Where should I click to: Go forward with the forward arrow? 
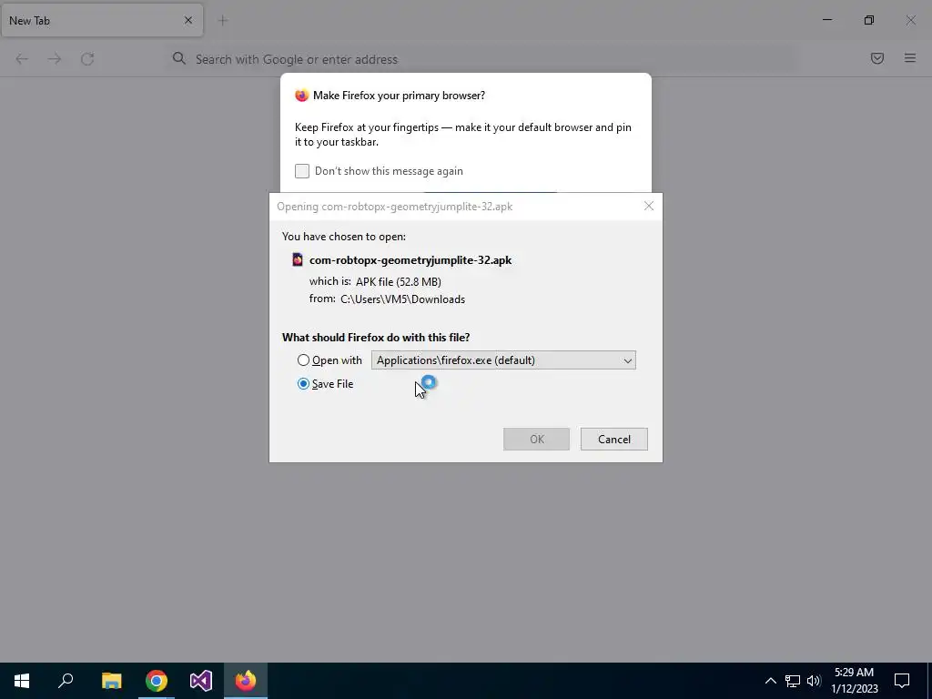[x=55, y=59]
